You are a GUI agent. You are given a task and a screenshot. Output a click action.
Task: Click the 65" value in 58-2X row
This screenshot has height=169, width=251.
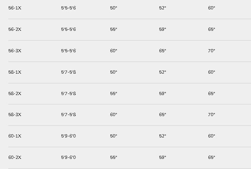(x=211, y=94)
